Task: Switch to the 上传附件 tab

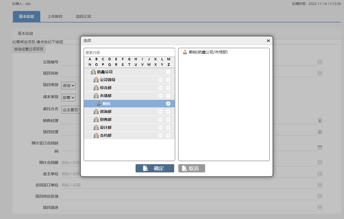Action: point(55,16)
